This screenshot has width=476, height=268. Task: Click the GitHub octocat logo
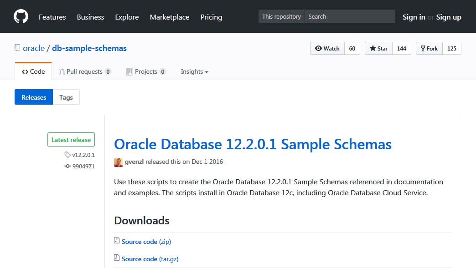tap(21, 17)
